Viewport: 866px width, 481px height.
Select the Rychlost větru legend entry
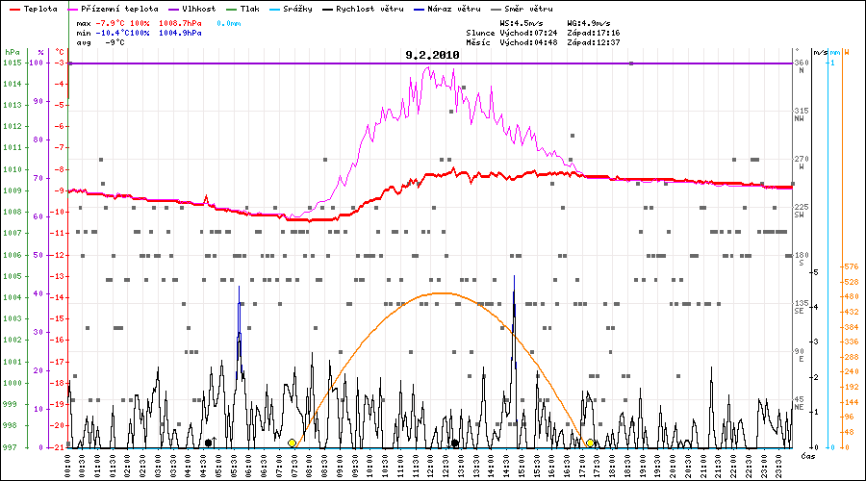pos(369,8)
